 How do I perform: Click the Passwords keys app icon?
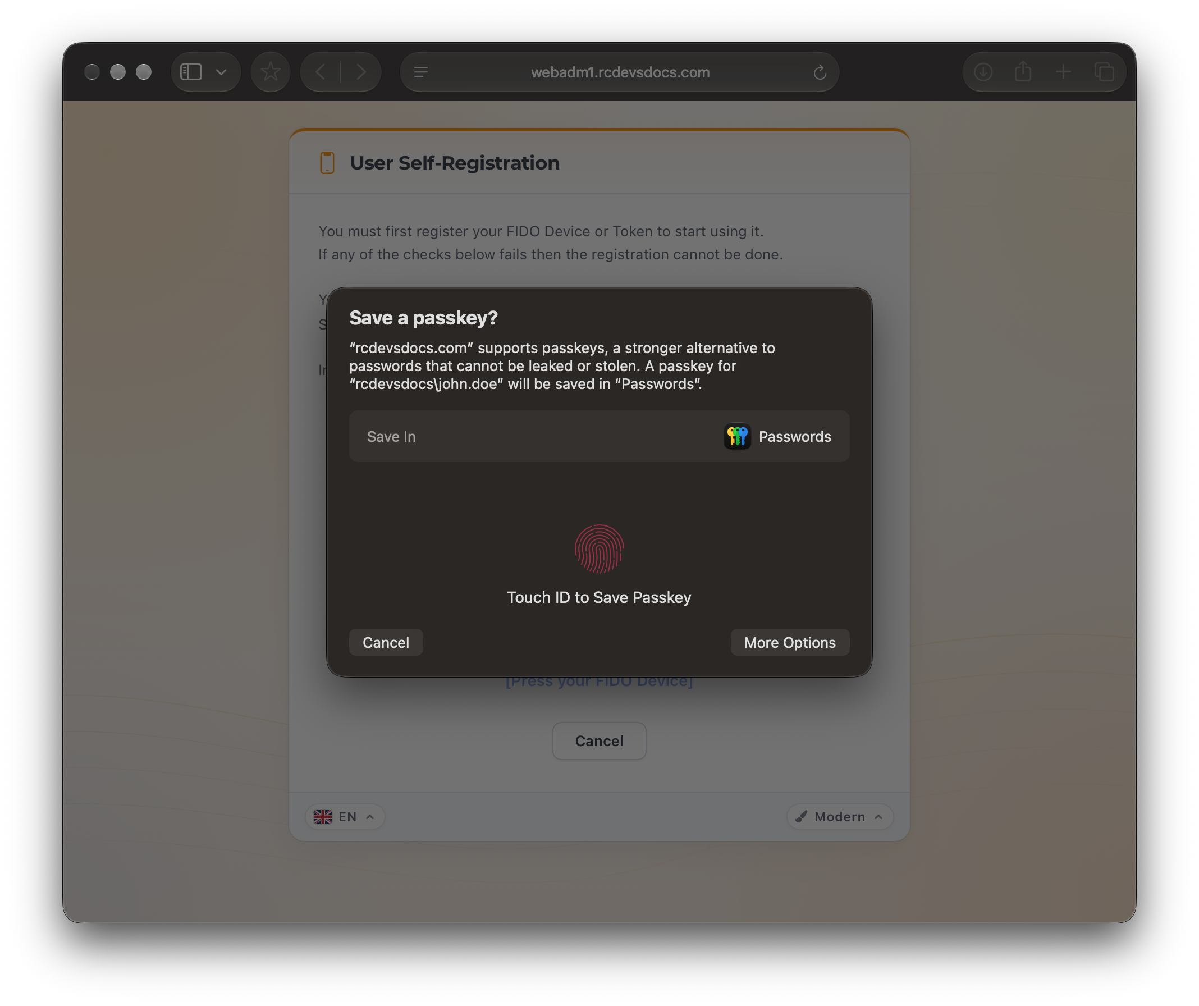[x=737, y=437]
